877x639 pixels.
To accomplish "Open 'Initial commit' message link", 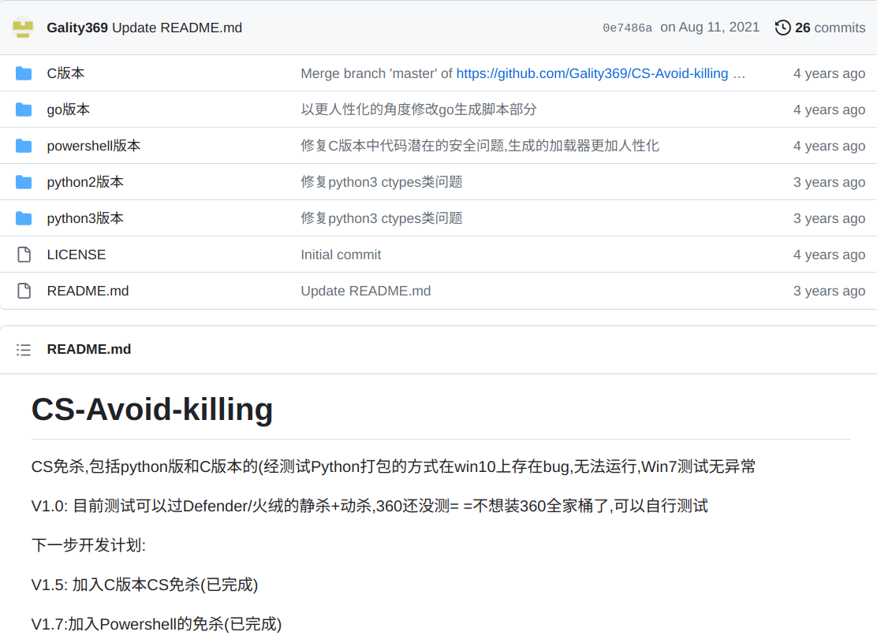I will (x=341, y=254).
